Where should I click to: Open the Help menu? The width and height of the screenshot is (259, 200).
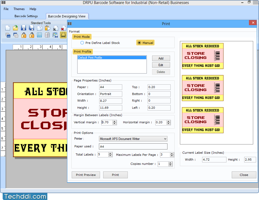[x=33, y=9]
